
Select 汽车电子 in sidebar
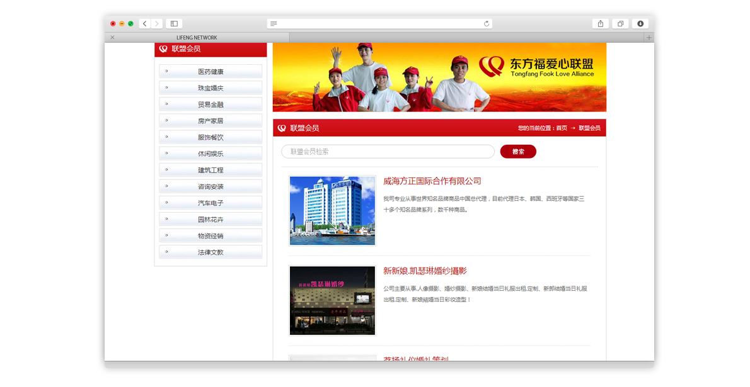211,203
